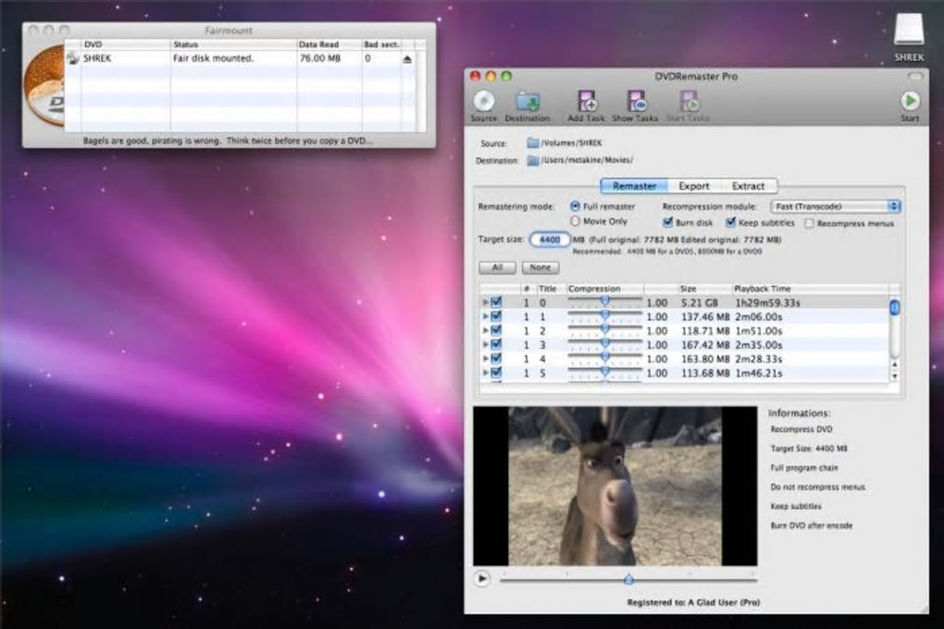
Task: Expand the title 3 row triangle
Action: [485, 344]
